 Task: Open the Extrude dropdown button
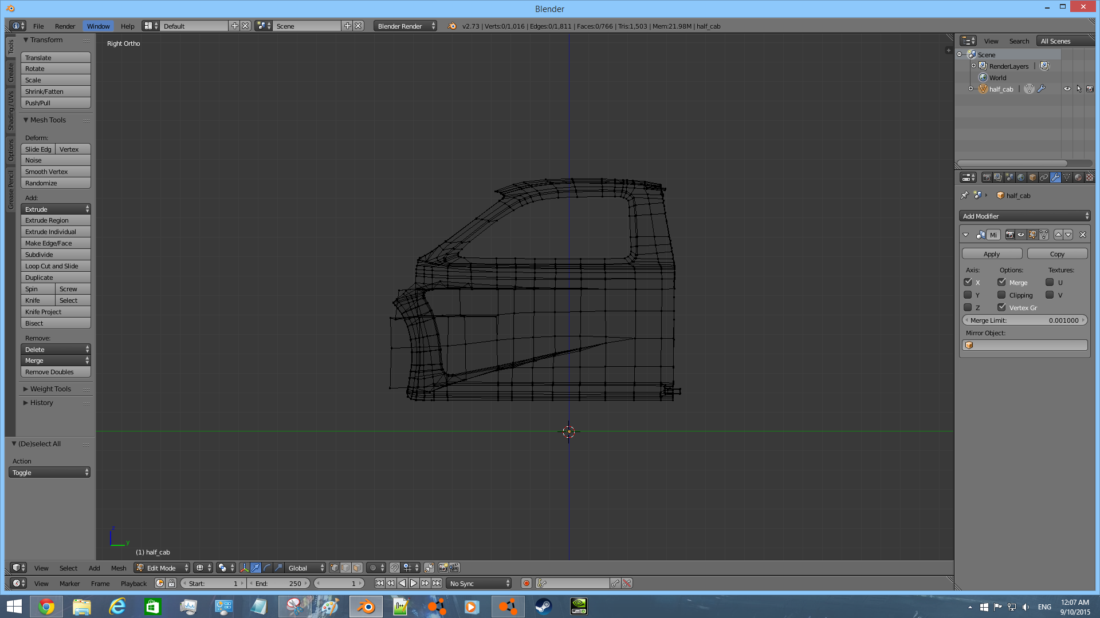point(56,209)
